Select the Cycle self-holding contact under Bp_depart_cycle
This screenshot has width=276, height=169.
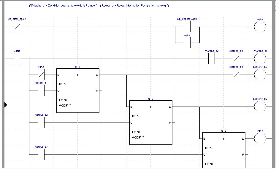tap(187, 43)
